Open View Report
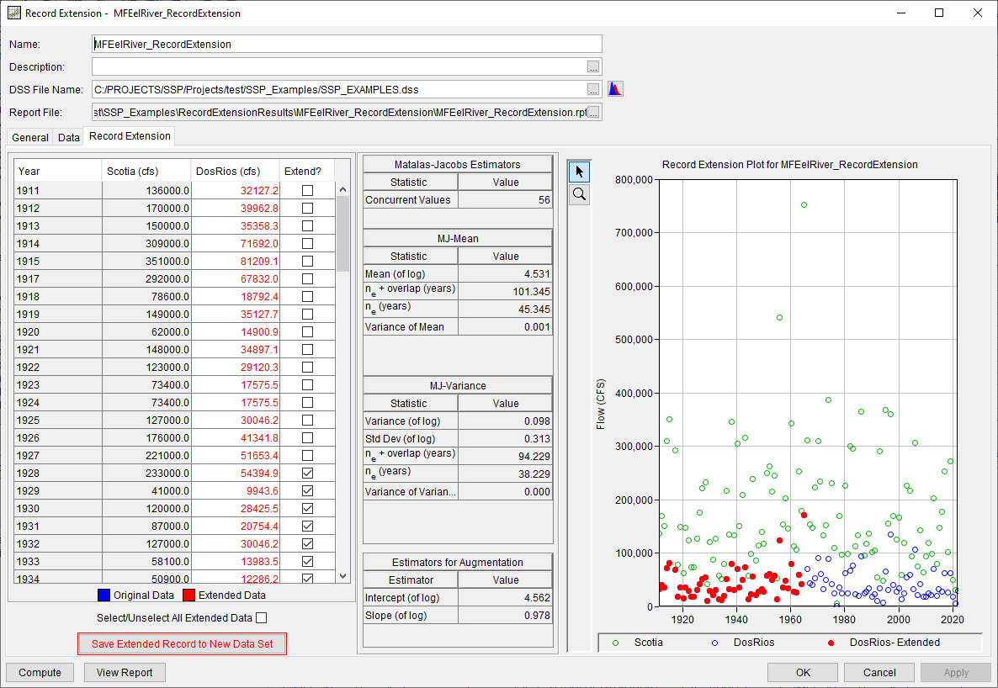Viewport: 998px width, 688px height. 125,673
